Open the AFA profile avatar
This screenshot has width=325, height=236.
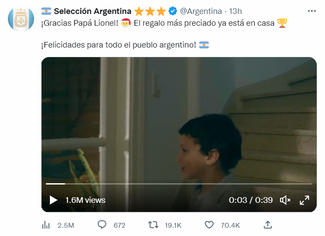click(x=21, y=19)
